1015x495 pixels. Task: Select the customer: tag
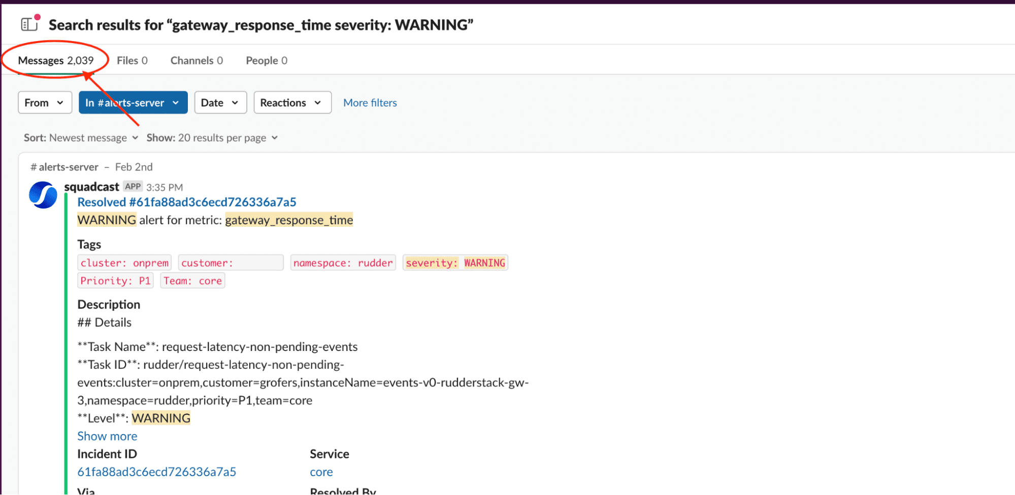pos(231,263)
